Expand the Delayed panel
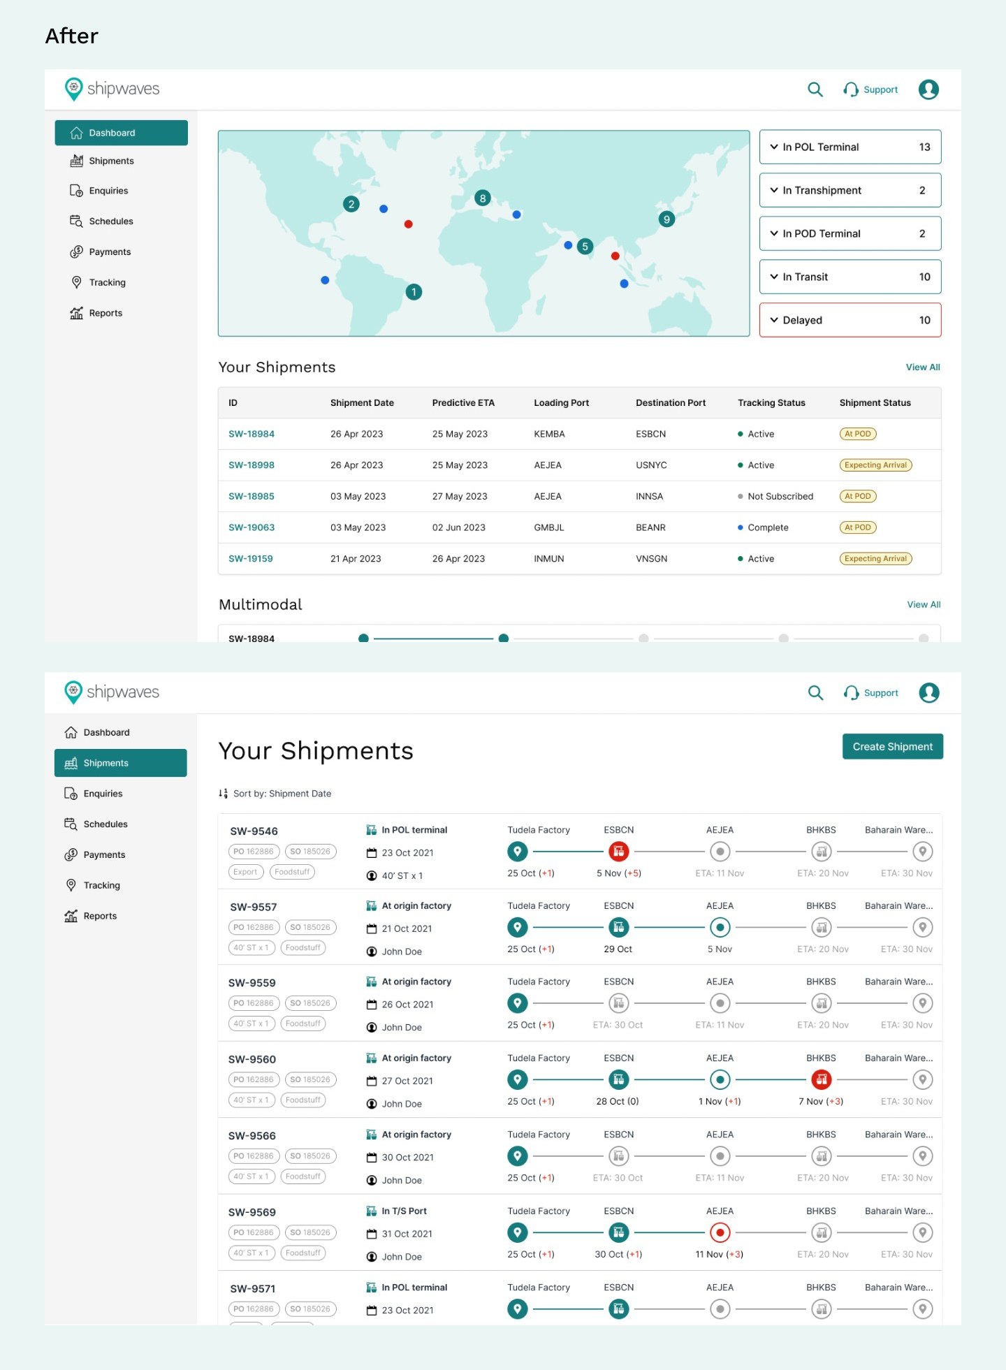The image size is (1006, 1370). [x=850, y=320]
